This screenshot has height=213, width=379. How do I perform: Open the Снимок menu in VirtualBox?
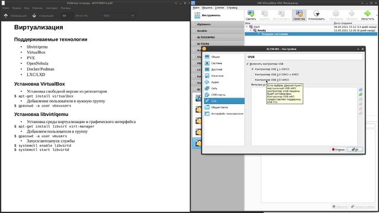tap(219, 8)
